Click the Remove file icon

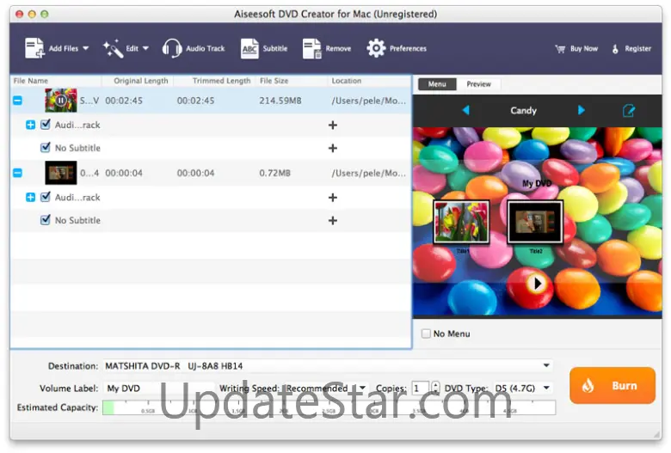312,48
